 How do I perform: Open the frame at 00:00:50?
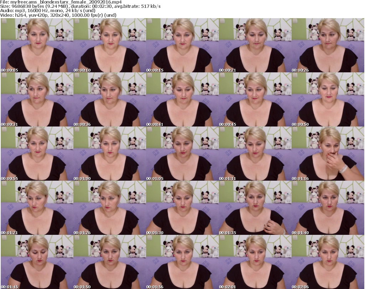click(x=328, y=100)
